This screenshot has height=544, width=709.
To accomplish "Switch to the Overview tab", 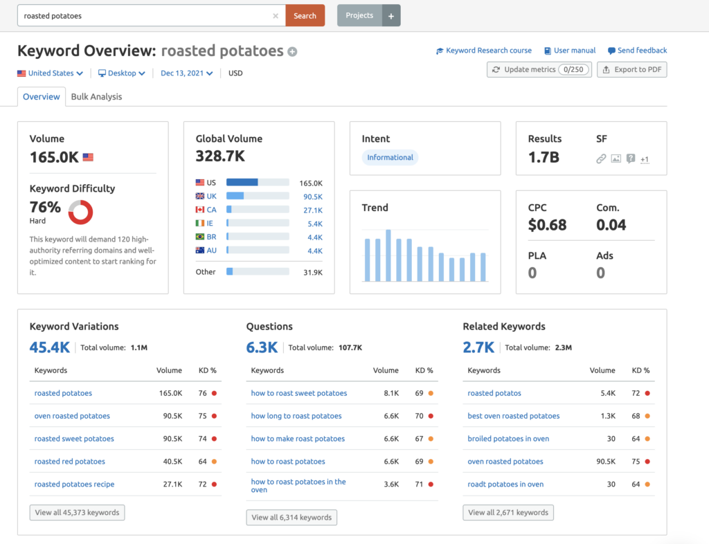I will tap(41, 97).
